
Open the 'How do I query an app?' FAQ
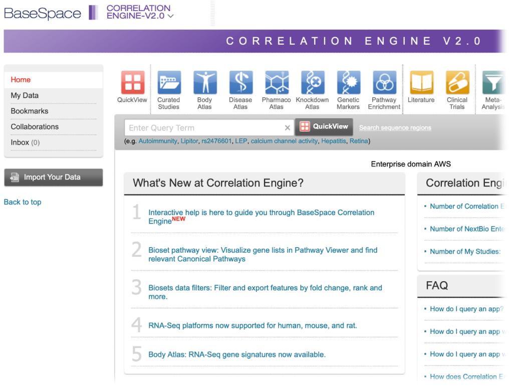click(466, 309)
